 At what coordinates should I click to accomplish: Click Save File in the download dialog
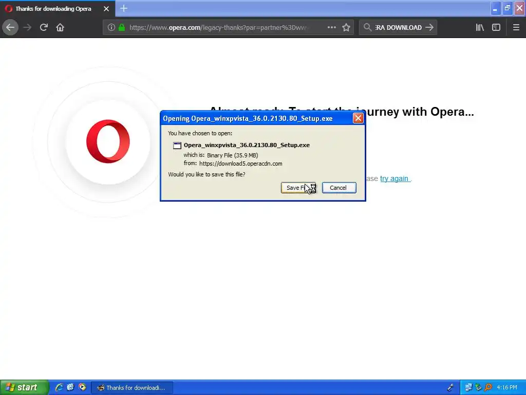click(x=298, y=188)
